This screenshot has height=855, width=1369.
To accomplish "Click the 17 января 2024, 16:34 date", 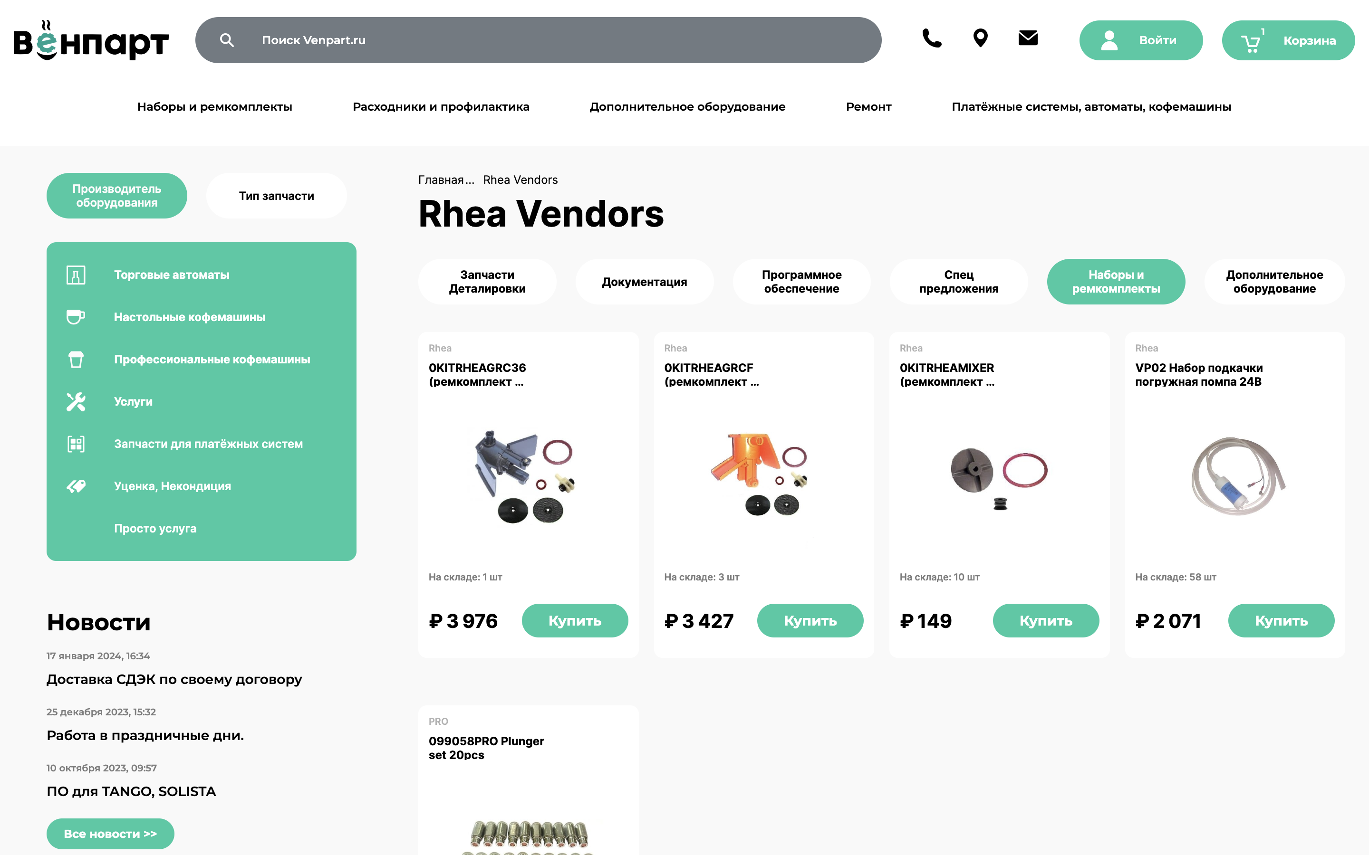I will (x=98, y=656).
